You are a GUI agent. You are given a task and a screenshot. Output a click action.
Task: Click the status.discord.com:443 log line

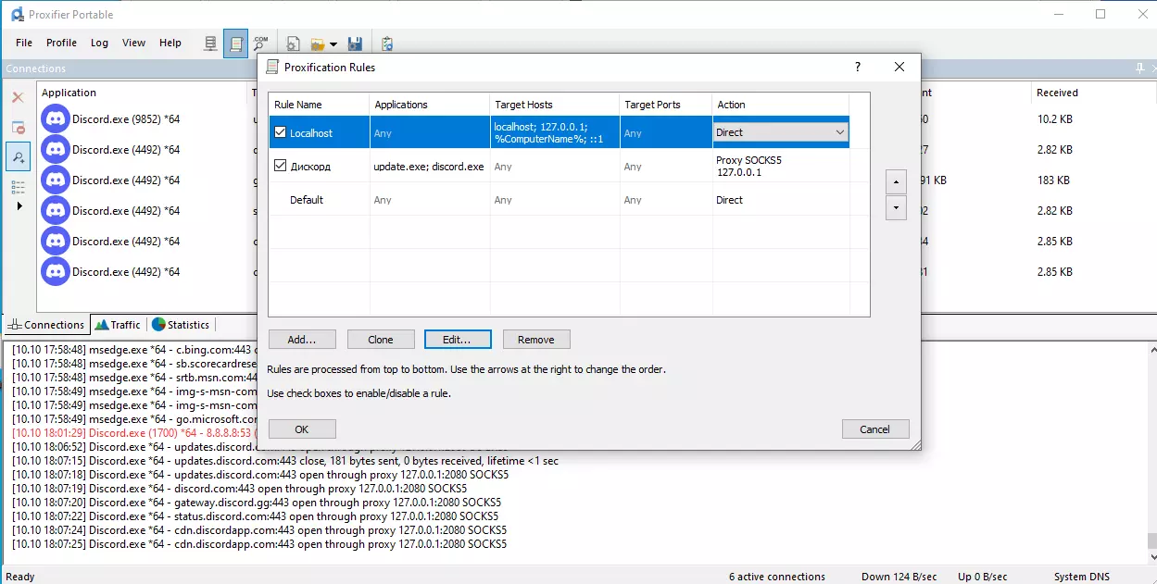pyautogui.click(x=255, y=516)
